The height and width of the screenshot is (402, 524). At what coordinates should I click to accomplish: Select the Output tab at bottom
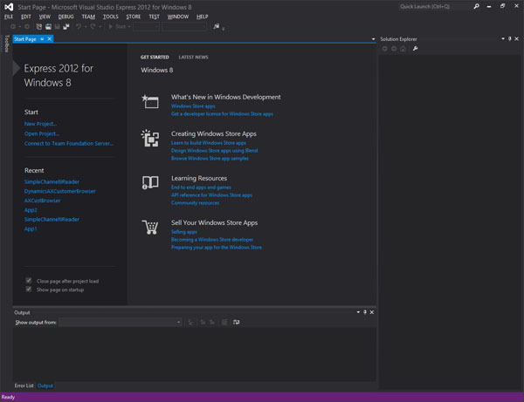pos(45,385)
